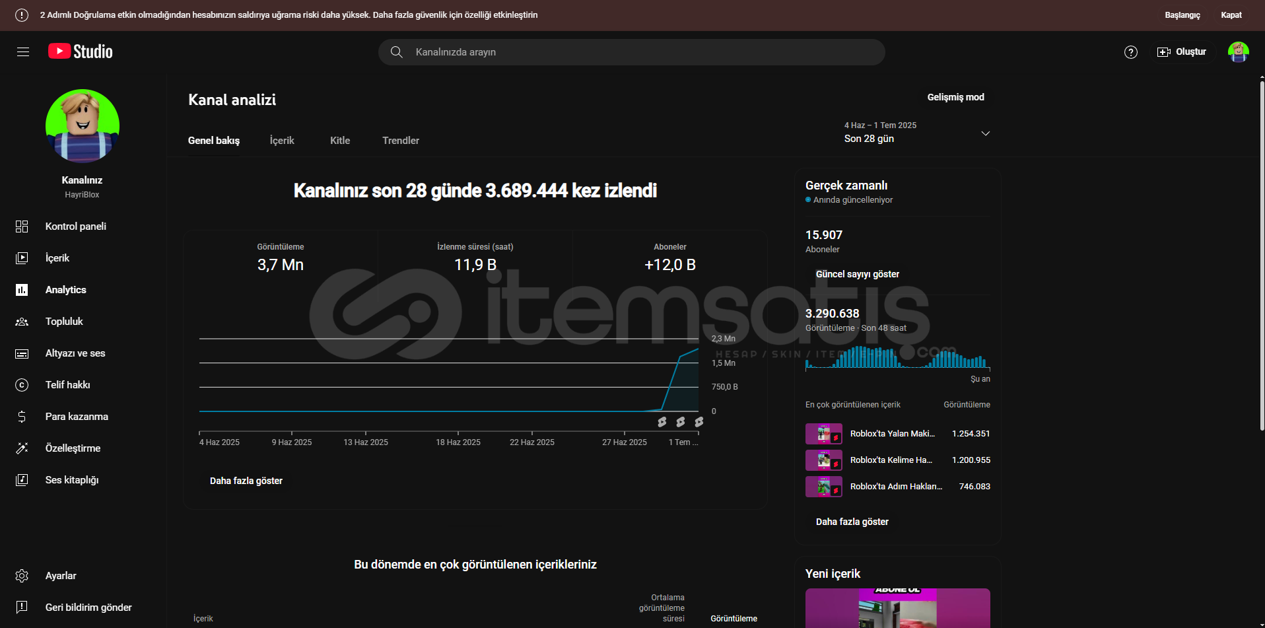Click Daha fazla göster under the main chart

point(246,481)
